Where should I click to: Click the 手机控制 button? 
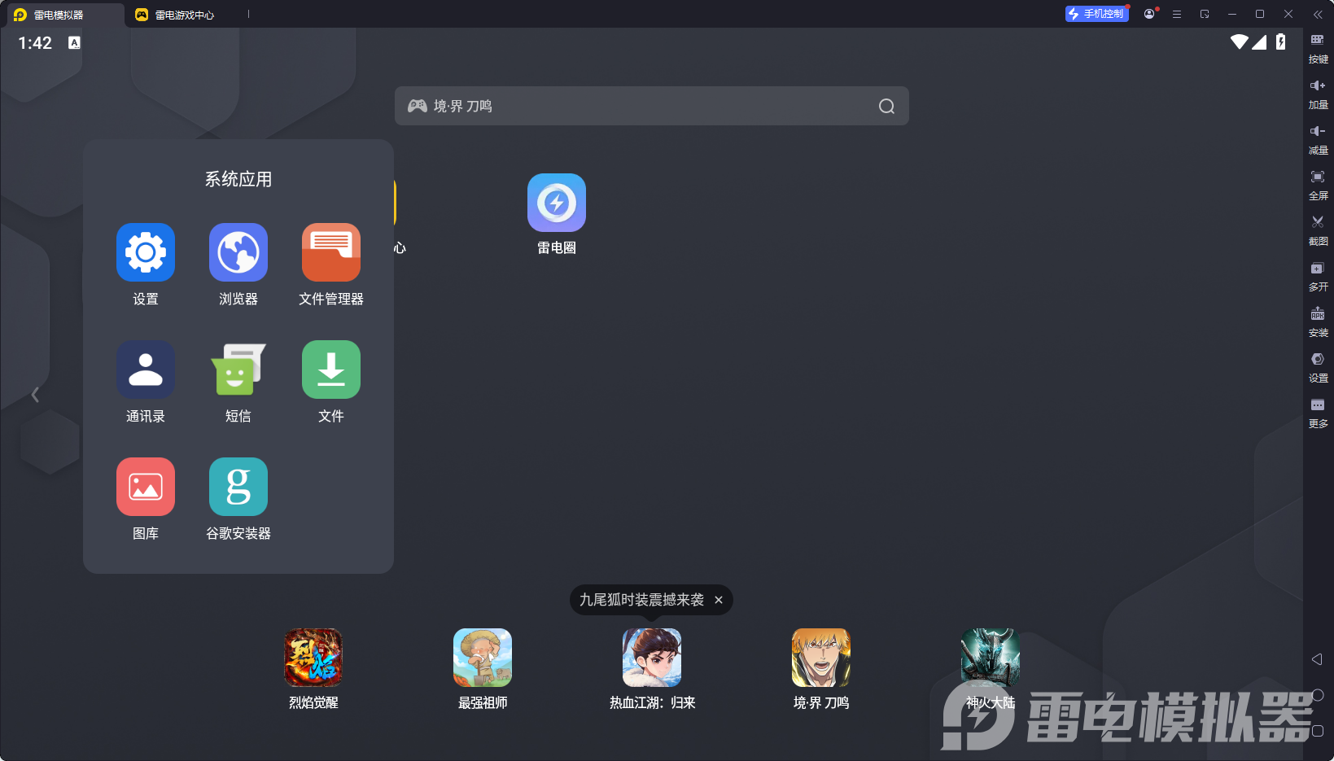(1096, 14)
